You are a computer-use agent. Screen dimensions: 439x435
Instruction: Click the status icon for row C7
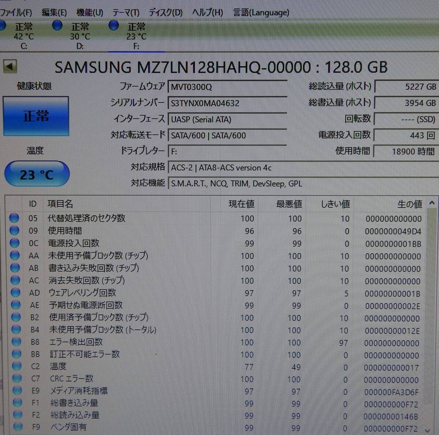(17, 378)
